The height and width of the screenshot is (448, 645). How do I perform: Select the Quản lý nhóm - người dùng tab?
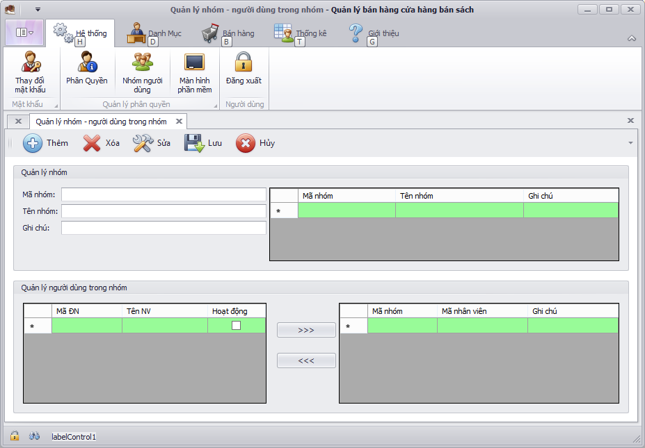click(101, 122)
